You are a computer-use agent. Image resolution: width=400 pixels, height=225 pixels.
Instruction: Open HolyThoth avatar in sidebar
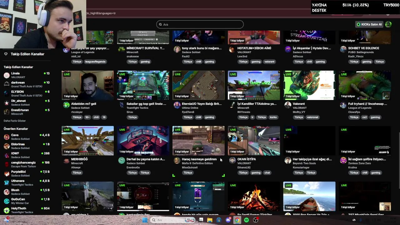tap(7, 210)
